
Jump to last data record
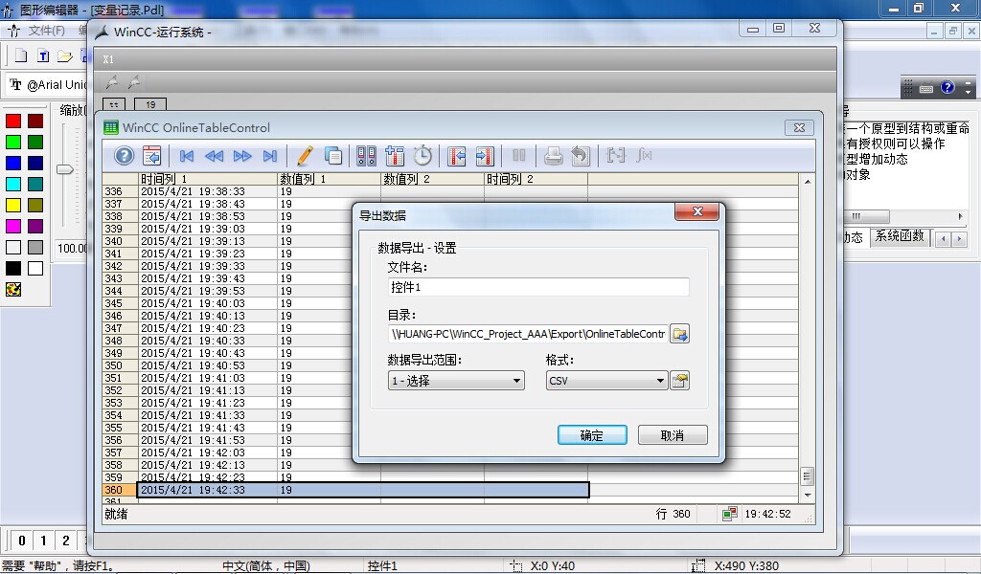(269, 156)
